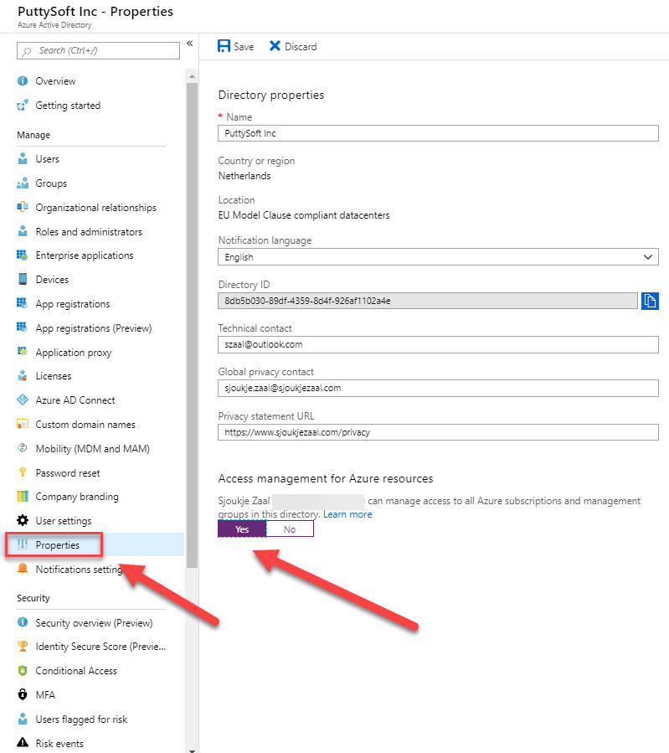669x753 pixels.
Task: Click 'Access management for Azure resources' heading
Action: click(326, 479)
